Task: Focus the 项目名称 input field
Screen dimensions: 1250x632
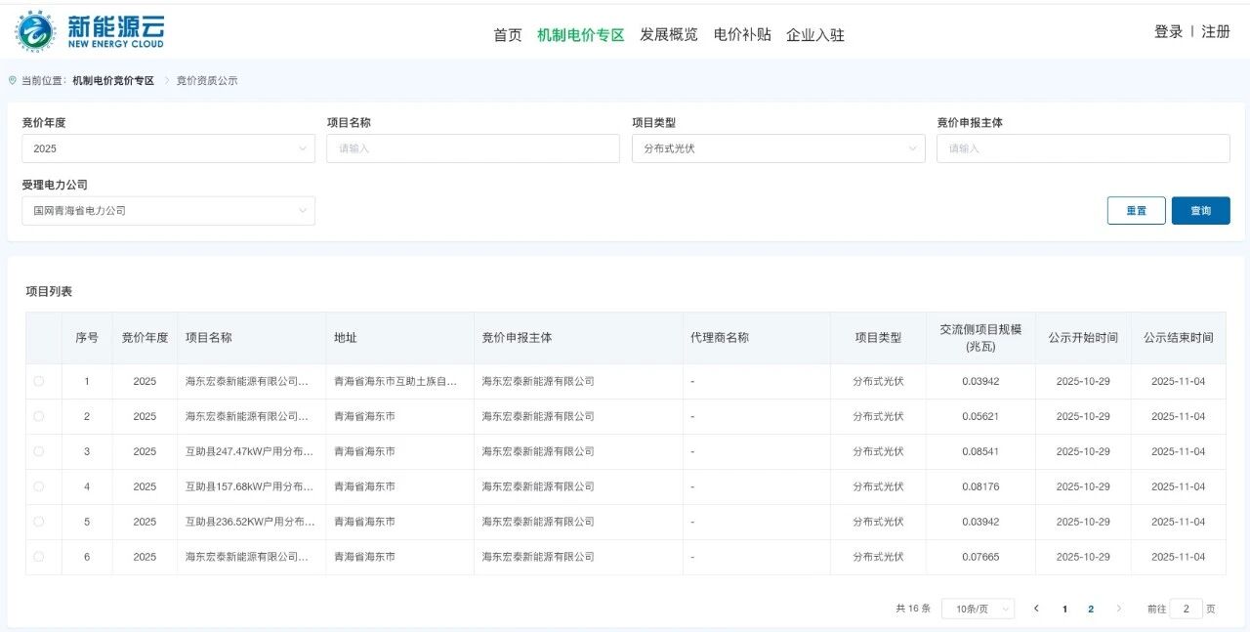Action: pyautogui.click(x=473, y=148)
